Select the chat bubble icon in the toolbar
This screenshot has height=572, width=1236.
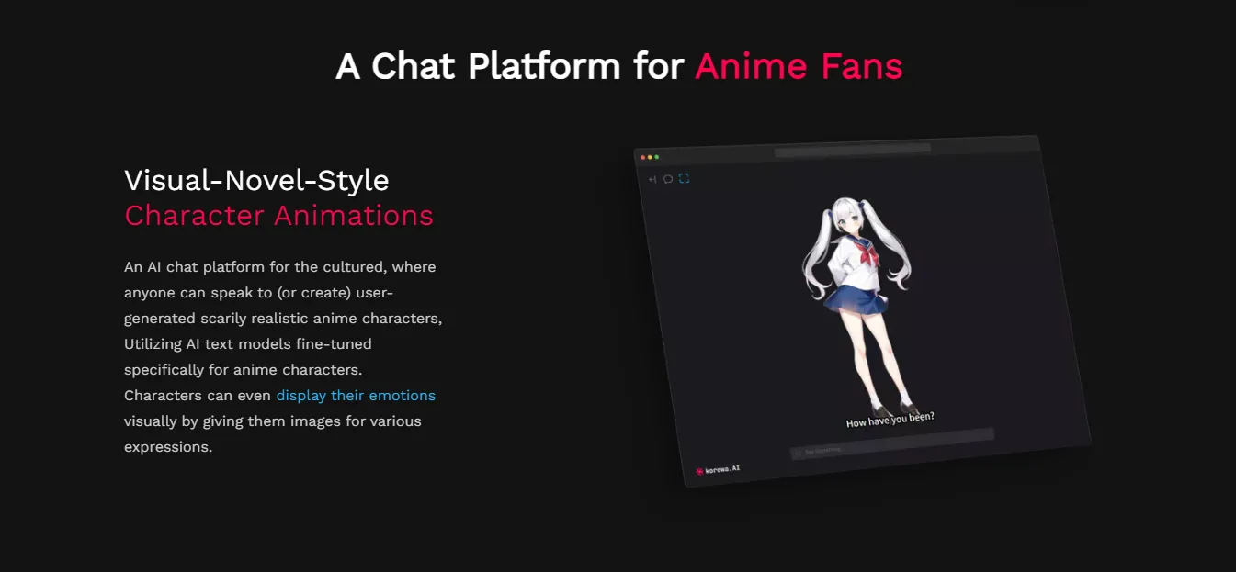point(668,178)
